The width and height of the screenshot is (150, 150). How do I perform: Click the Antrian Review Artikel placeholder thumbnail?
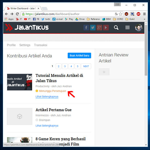point(104,72)
